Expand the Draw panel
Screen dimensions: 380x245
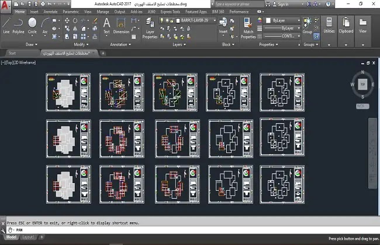tap(32, 44)
